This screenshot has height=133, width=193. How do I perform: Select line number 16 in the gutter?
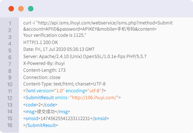click(10, 125)
